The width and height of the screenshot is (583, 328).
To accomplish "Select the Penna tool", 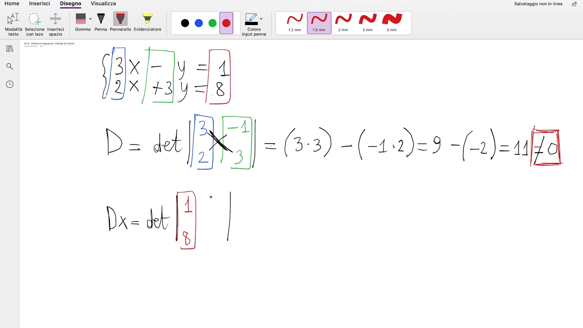I will tap(101, 22).
